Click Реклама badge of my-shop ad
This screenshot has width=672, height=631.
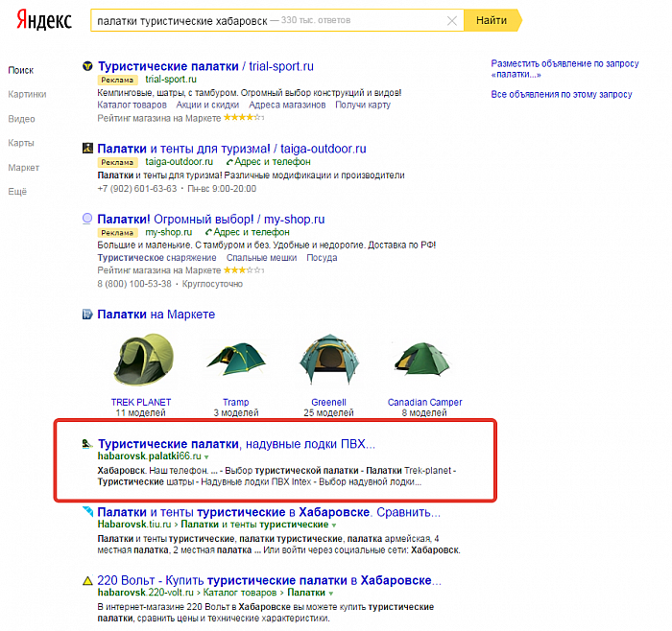pos(117,233)
